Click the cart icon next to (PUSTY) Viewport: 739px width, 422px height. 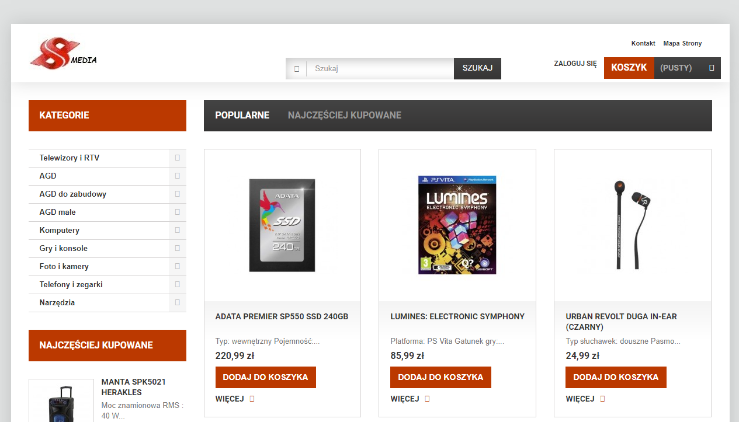(711, 68)
